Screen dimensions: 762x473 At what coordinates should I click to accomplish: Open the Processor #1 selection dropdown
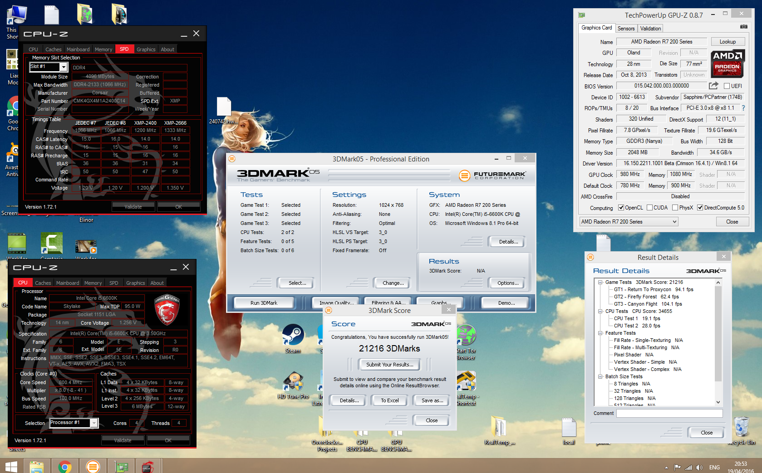click(94, 423)
